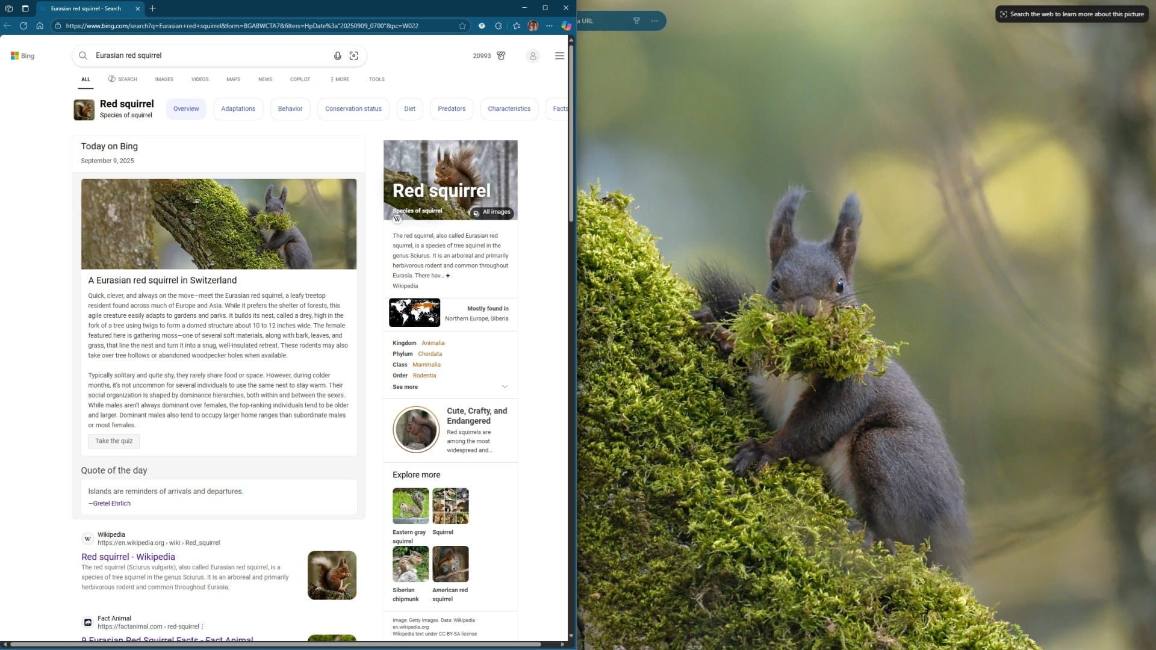Click the 'All images' button on the panel image
Viewport: 1156px width, 650px height.
[492, 212]
